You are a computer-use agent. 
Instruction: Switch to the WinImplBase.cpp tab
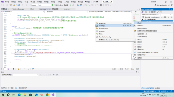(18, 9)
